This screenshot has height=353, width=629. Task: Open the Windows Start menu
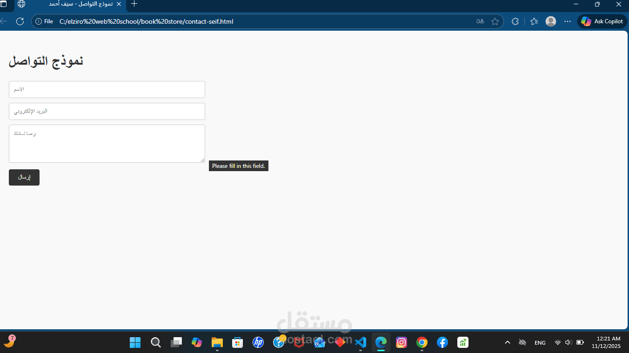135,343
